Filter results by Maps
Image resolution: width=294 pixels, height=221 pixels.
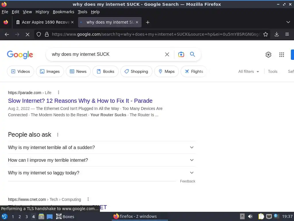tap(167, 71)
